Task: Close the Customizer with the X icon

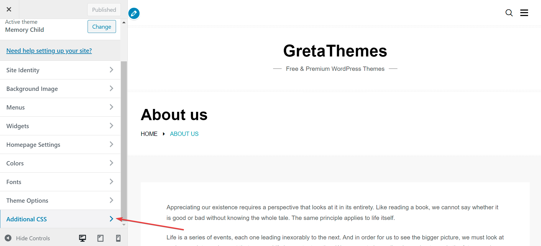Action: [x=9, y=9]
